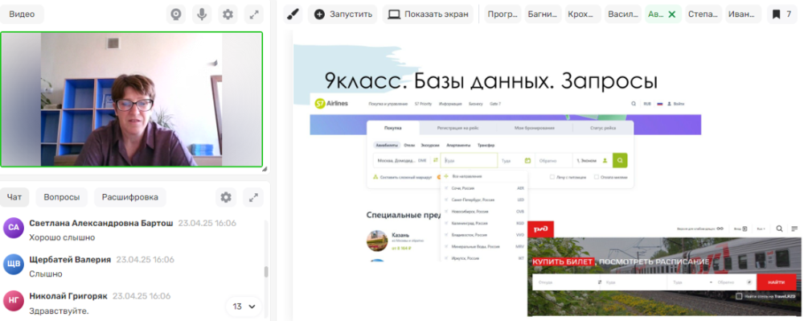The image size is (804, 321).
Task: Choose Санкт-Петербург, Россия from destination list
Action: coord(483,200)
